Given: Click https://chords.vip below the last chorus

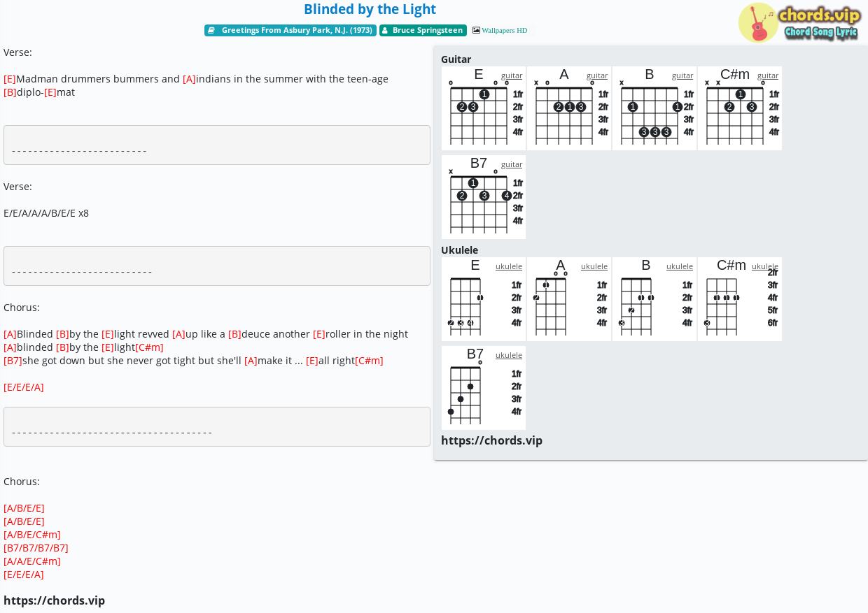Looking at the screenshot, I should 54,600.
